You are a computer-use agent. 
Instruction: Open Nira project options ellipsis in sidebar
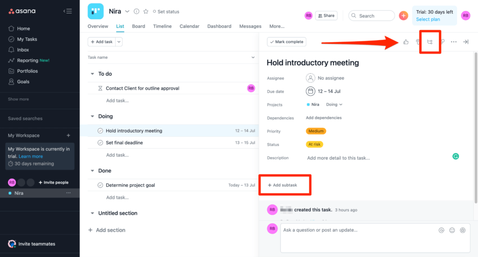[68, 193]
